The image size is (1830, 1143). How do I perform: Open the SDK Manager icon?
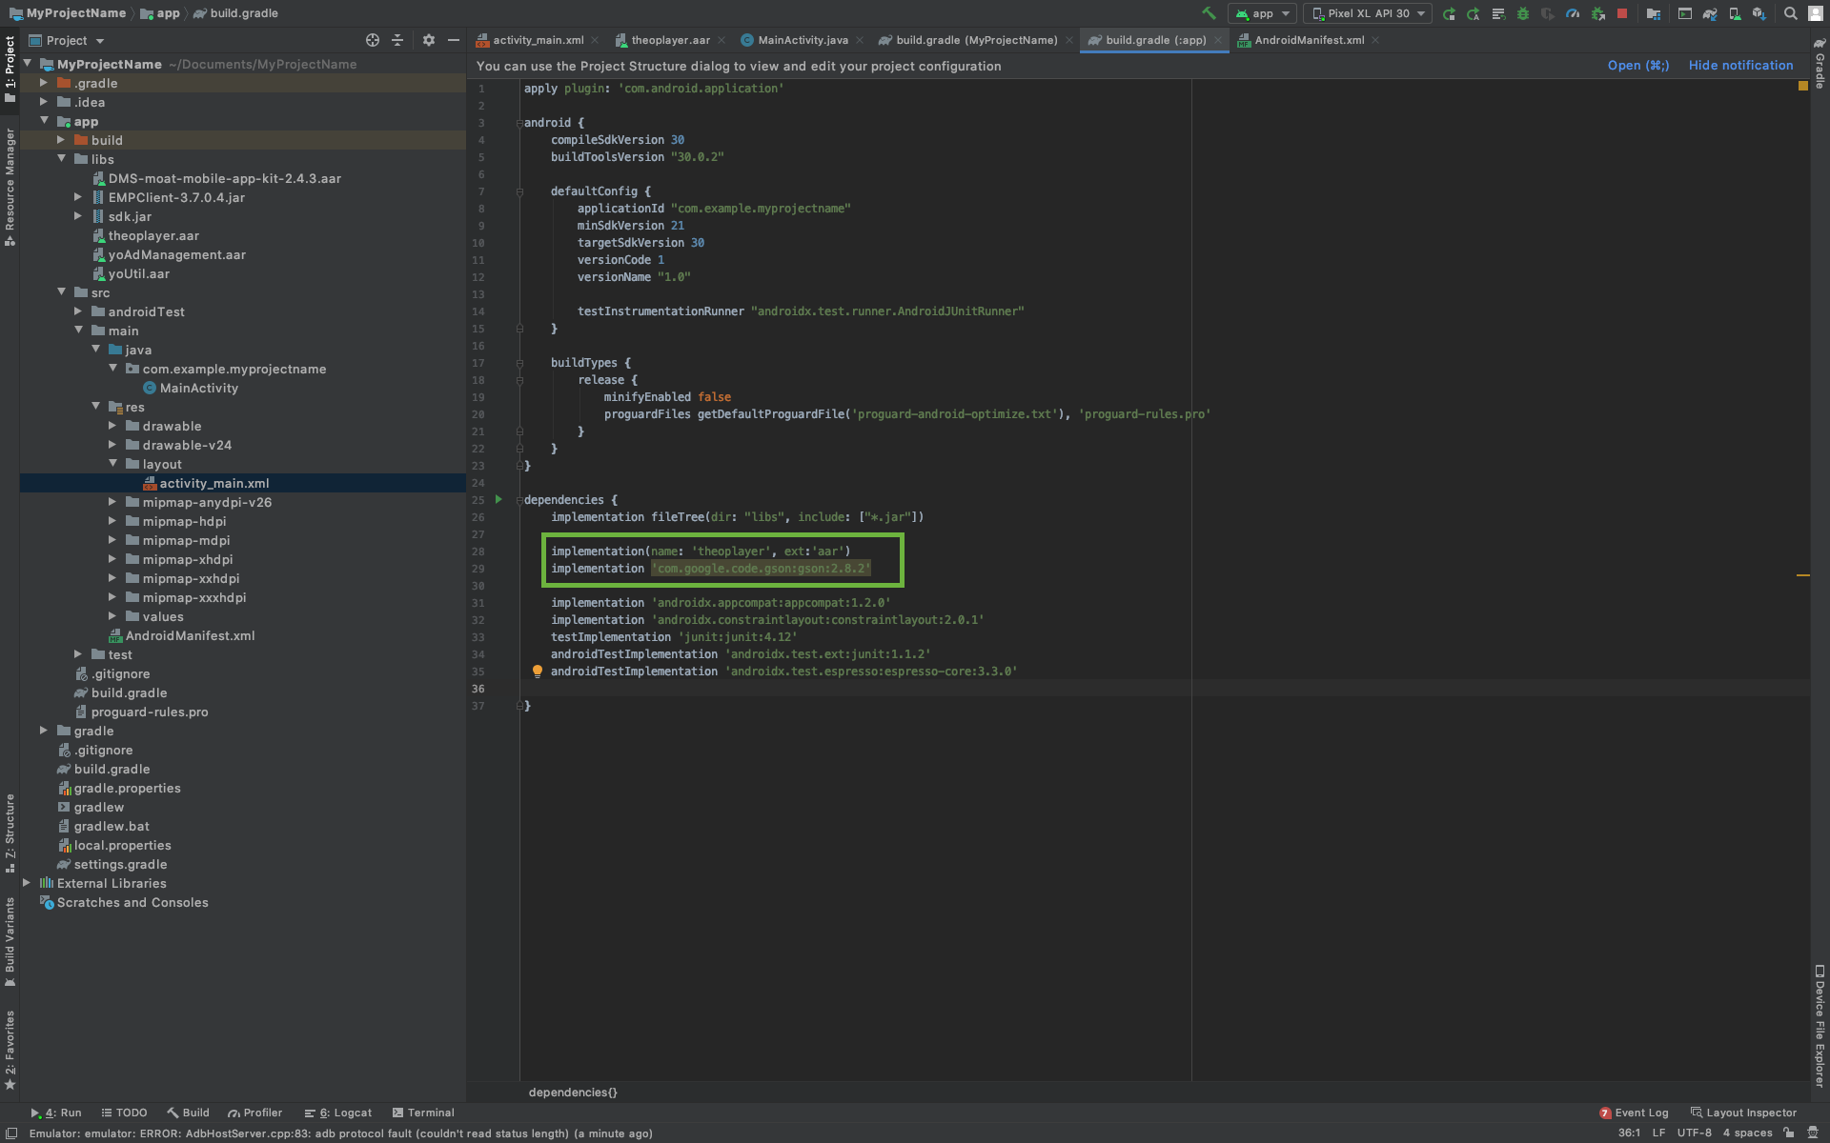pyautogui.click(x=1759, y=13)
